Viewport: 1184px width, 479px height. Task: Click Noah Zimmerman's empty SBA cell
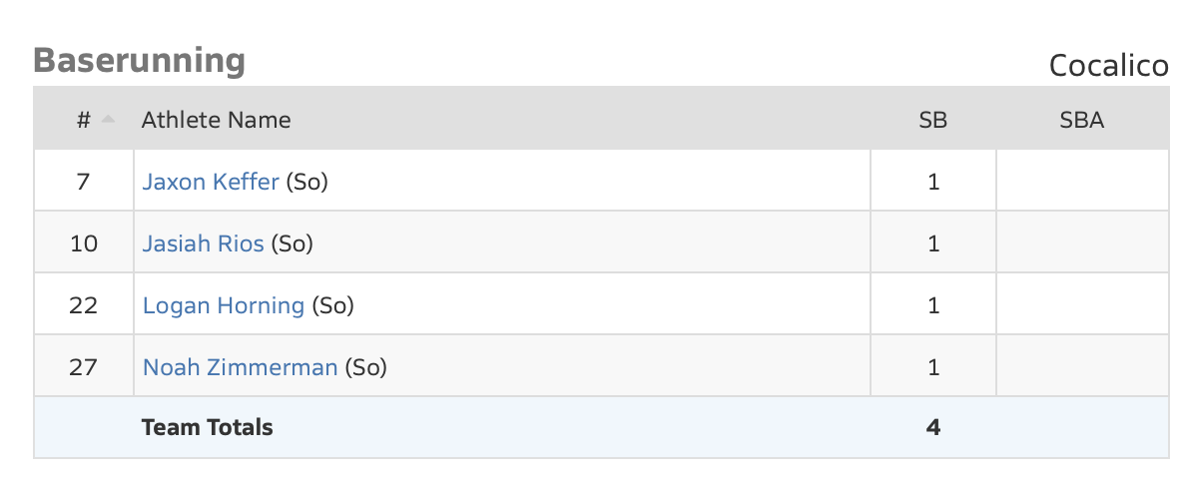1081,367
